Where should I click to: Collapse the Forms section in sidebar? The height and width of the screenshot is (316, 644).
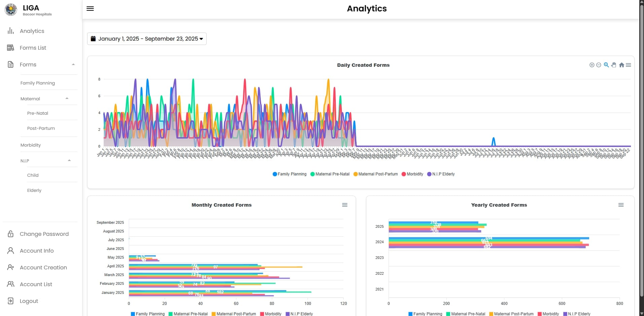coord(73,64)
